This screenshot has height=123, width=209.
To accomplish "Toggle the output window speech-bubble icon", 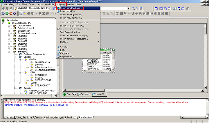I will pos(183,9).
